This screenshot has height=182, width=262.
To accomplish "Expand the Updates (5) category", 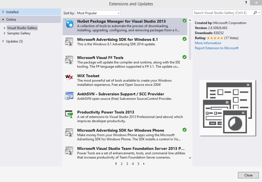I will point(3,41).
